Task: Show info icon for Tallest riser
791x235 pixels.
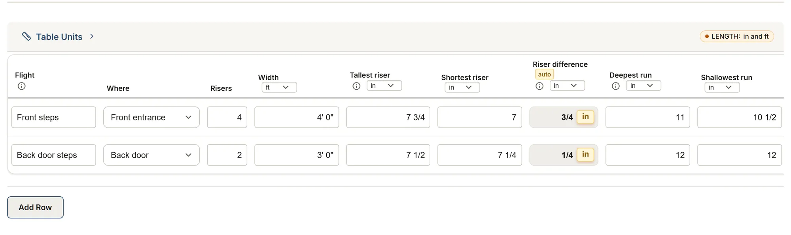Action: tap(356, 86)
